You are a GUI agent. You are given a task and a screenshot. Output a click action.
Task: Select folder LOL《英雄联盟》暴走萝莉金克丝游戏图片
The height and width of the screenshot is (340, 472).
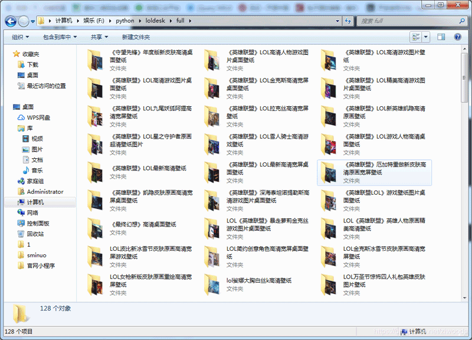(257, 228)
